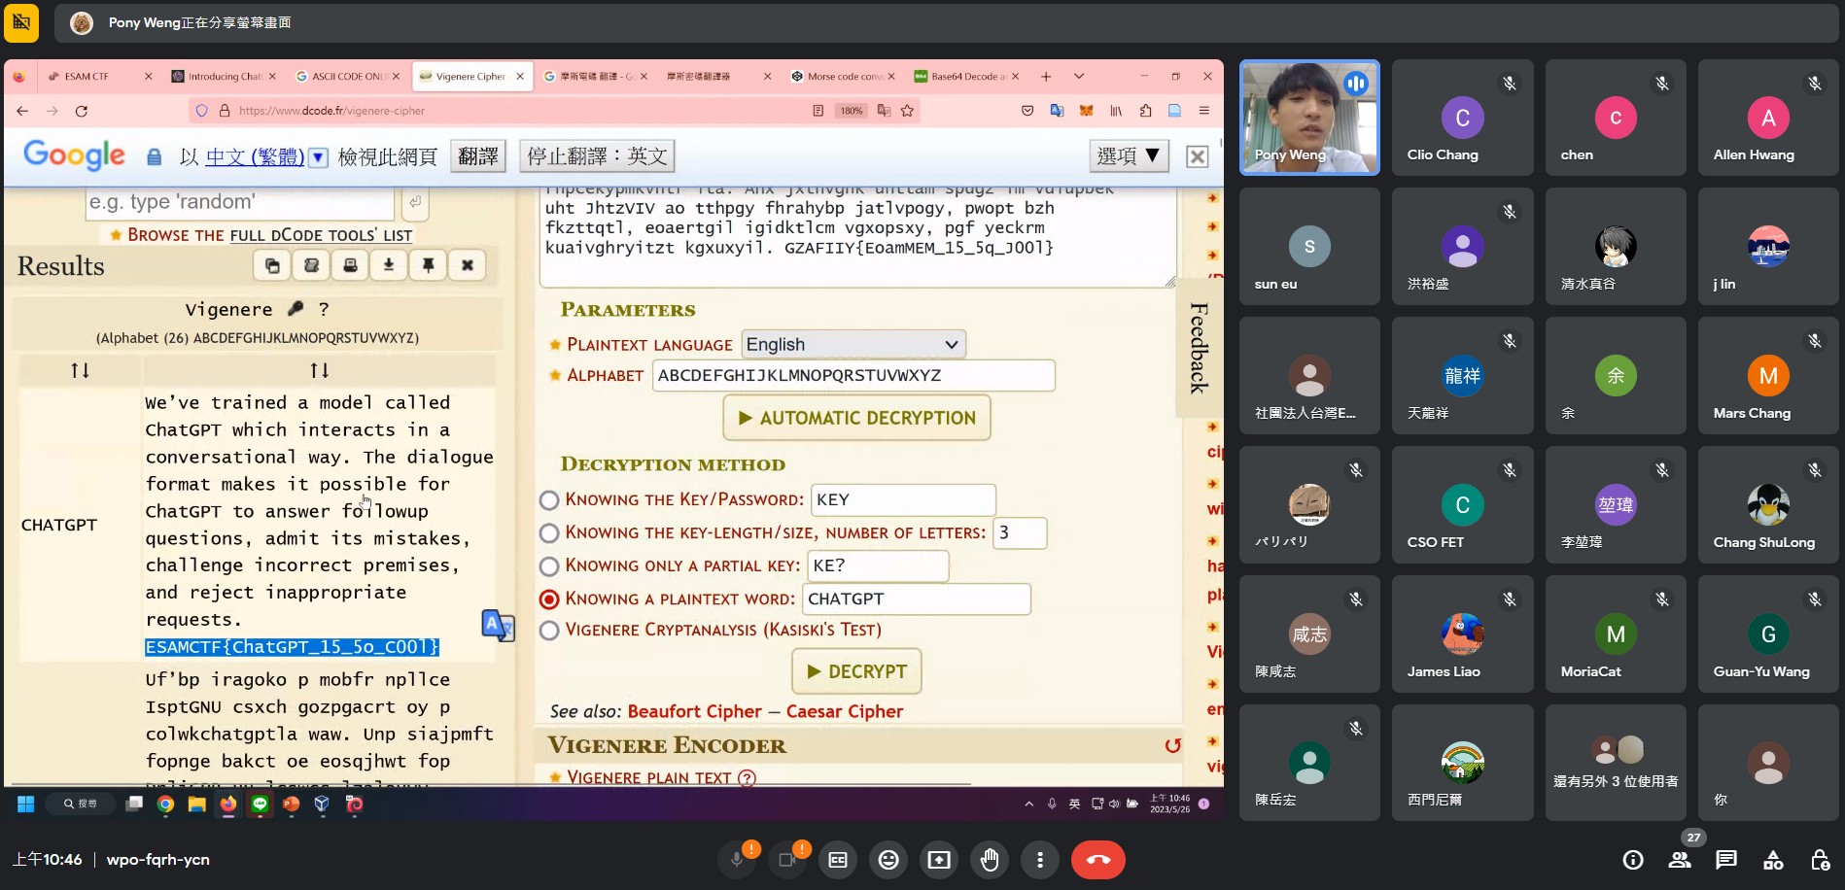Sort first results column arrows

(80, 370)
